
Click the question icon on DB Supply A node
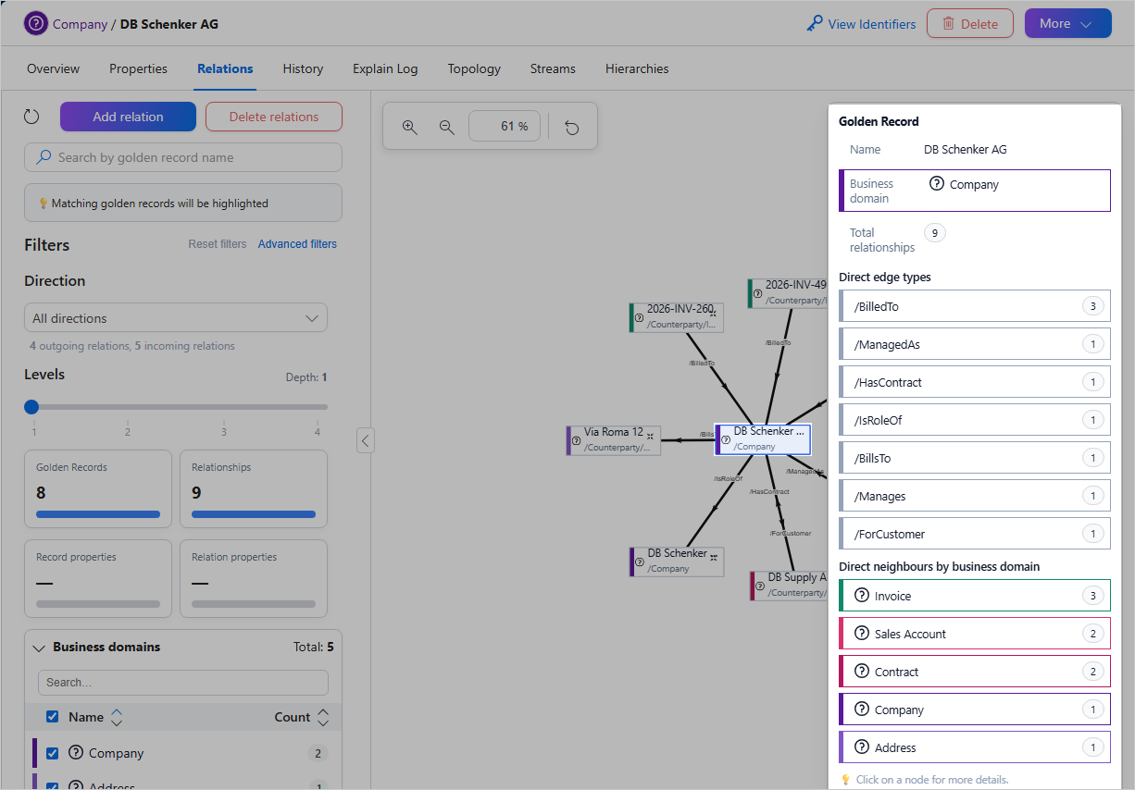point(761,585)
